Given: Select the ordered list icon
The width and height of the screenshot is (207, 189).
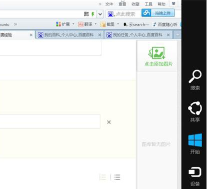Looking at the screenshot, I should [103, 177].
